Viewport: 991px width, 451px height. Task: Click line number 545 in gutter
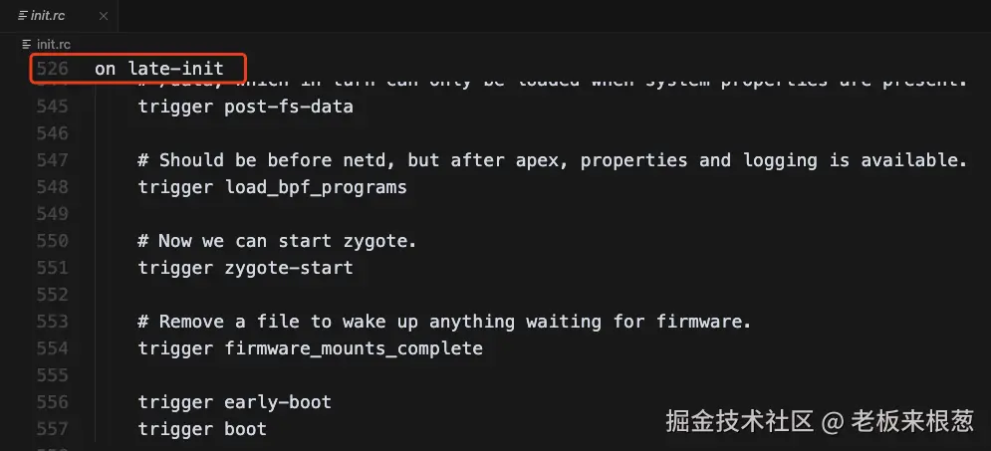51,106
